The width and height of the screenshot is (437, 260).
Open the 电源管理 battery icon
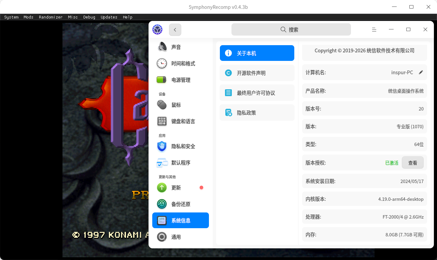162,80
